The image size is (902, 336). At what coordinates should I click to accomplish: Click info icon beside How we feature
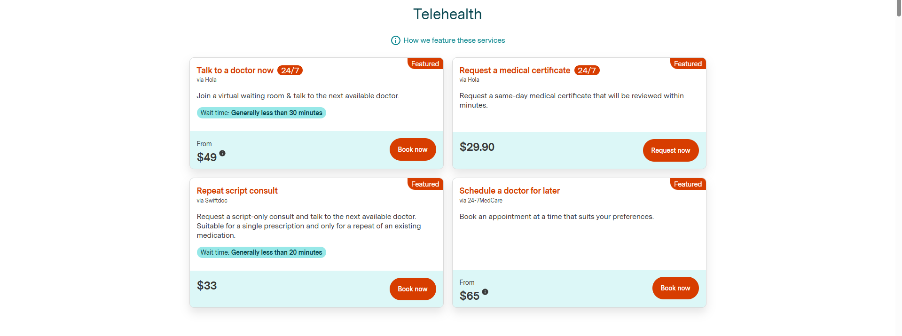click(x=396, y=40)
